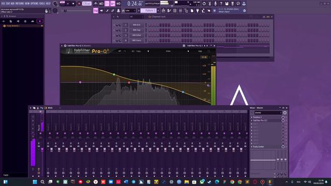This screenshot has height=186, width=331.
Task: Open FabFilter Pro-Q 3 plugin options gear
Action: tap(65, 45)
